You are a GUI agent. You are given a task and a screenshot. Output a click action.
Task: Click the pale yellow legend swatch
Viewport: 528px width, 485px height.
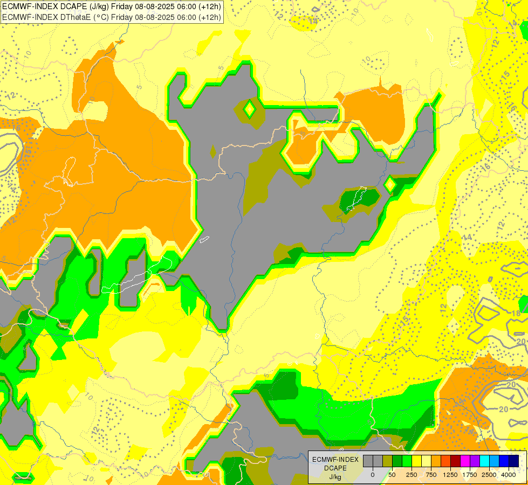click(x=426, y=461)
